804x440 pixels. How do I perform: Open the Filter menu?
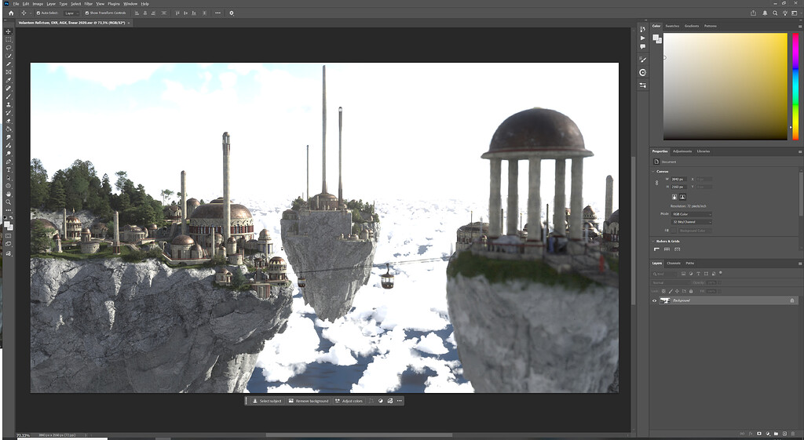[x=88, y=4]
